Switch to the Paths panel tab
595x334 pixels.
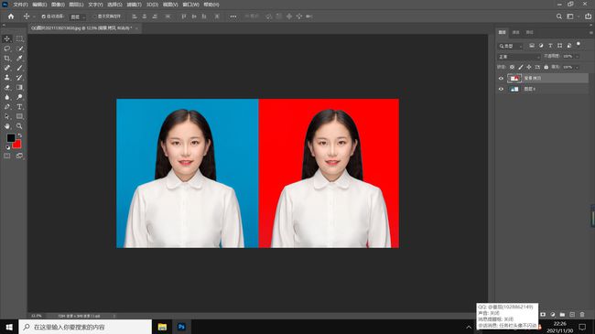pyautogui.click(x=530, y=33)
